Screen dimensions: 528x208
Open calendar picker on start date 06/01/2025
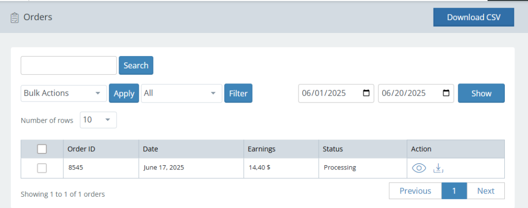366,94
